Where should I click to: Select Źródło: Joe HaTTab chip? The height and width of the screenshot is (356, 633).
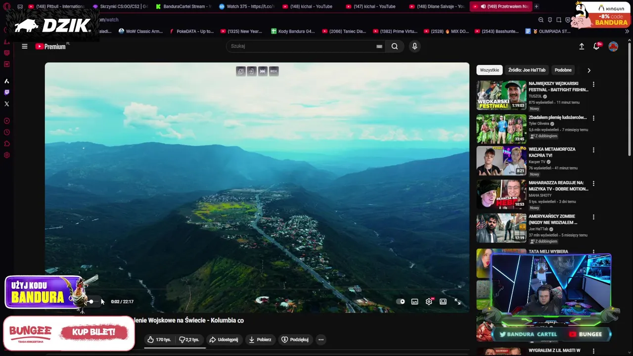coord(527,70)
